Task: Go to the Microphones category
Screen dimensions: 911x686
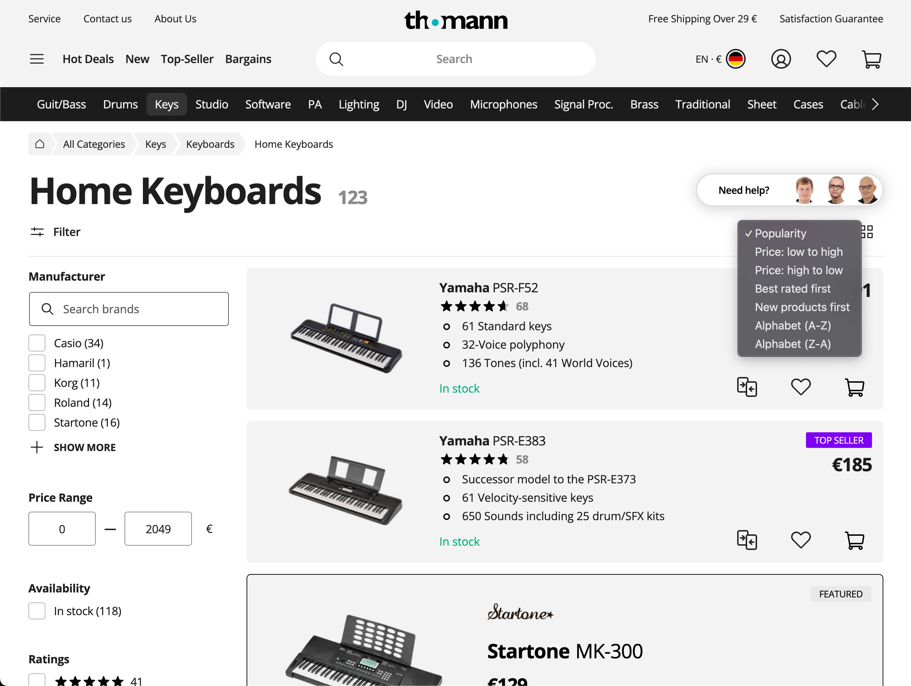Action: click(503, 105)
